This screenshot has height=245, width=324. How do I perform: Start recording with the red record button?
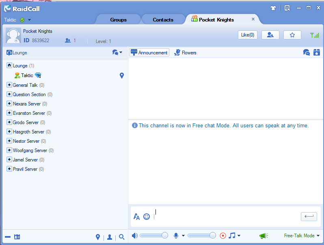click(223, 236)
